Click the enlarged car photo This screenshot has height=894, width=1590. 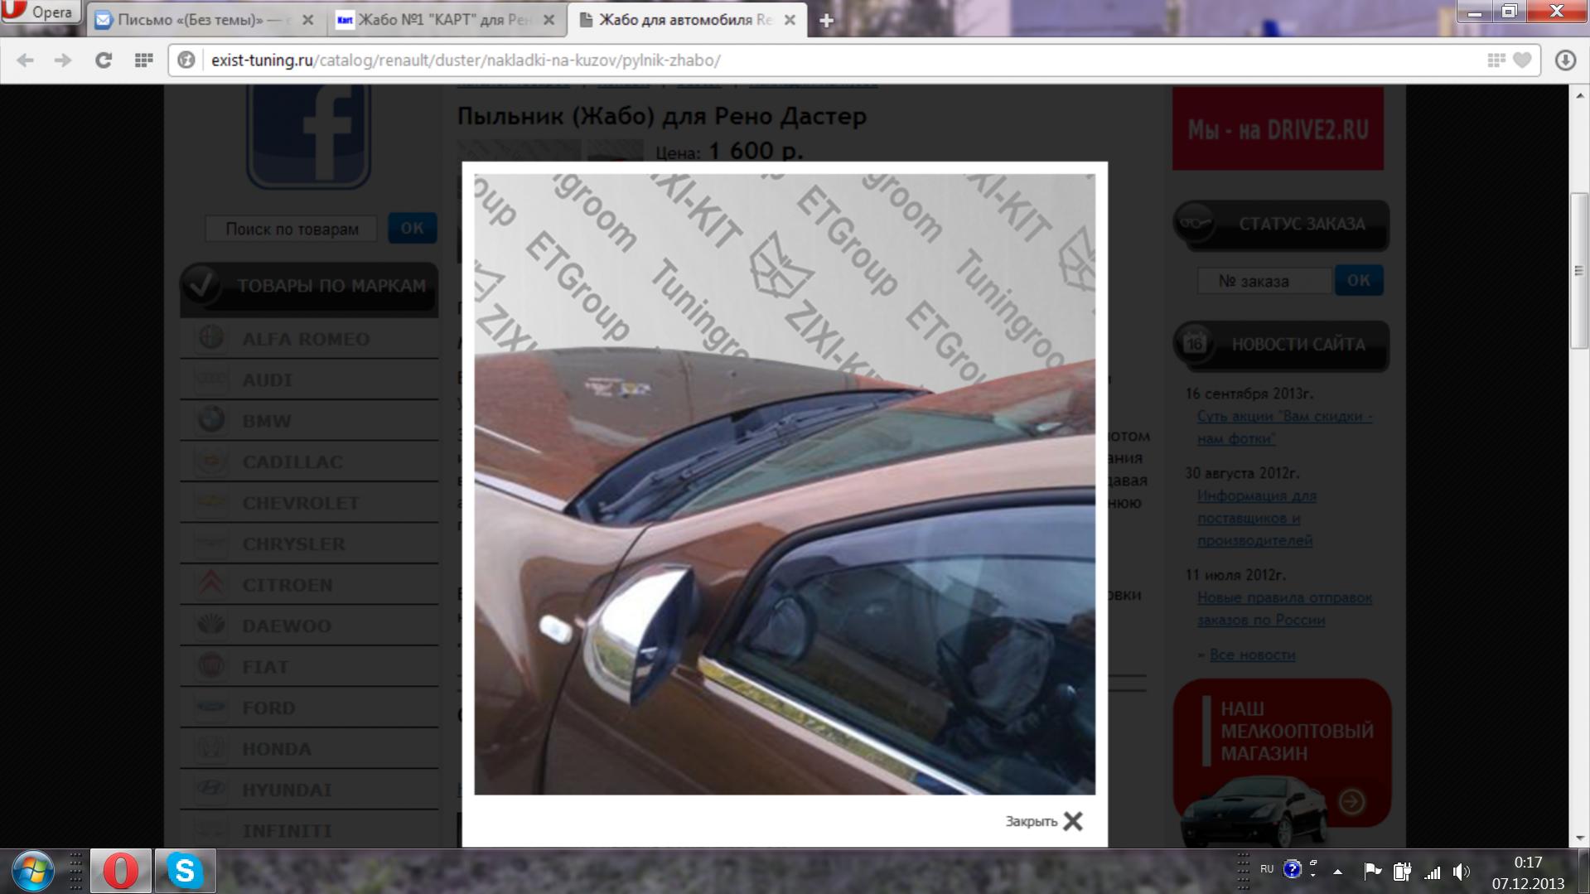[x=784, y=484]
